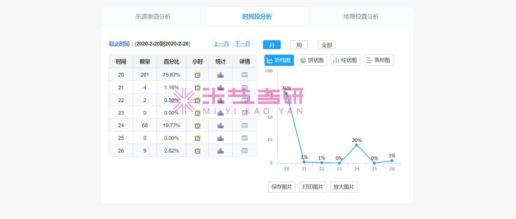Open the bar chart icon in row 26
Image resolution: width=516 pixels, height=219 pixels.
(220, 151)
